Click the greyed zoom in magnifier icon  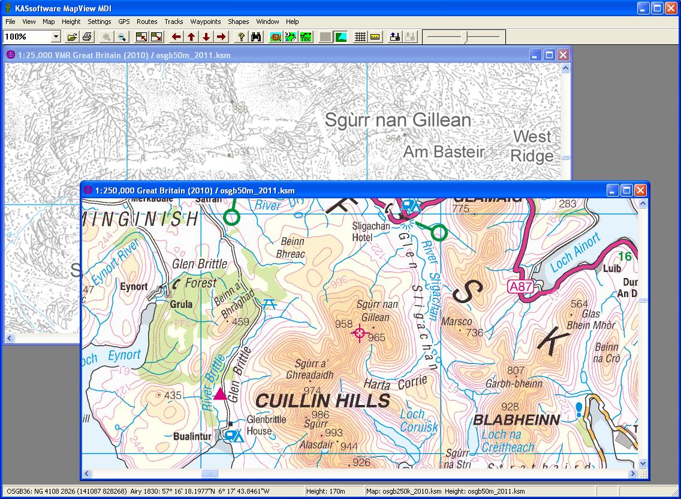[x=107, y=37]
